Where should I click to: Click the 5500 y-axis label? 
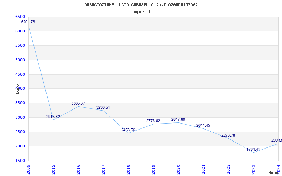(20, 45)
